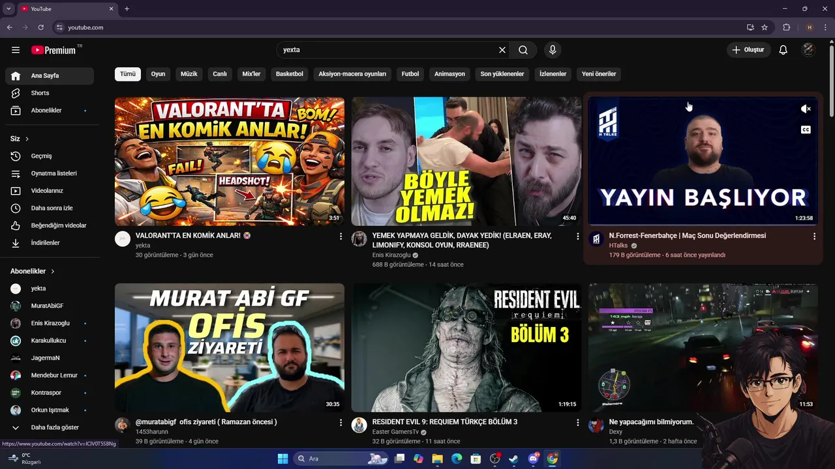835x469 pixels.
Task: Open Steam from the taskbar
Action: coord(514,459)
